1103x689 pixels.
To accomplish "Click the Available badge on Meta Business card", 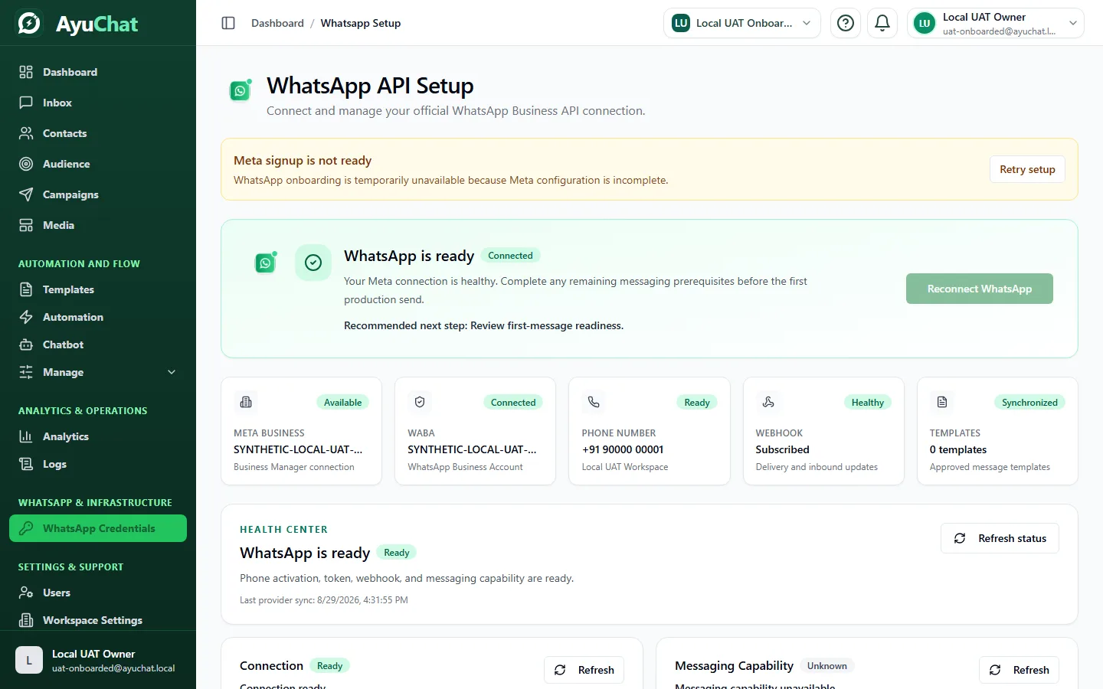I will (342, 402).
